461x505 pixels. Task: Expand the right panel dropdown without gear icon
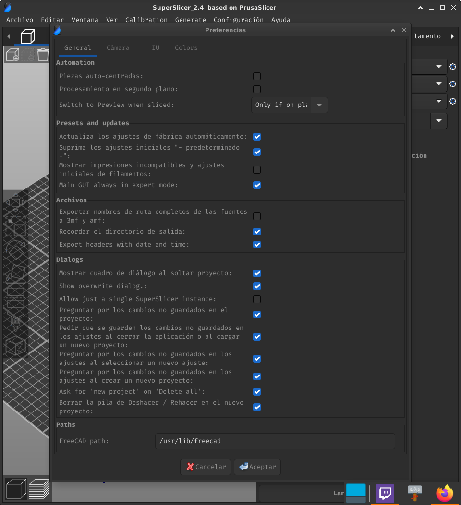439,121
